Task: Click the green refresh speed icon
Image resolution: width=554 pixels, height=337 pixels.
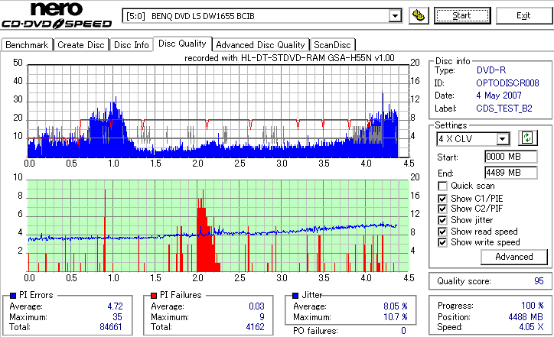Action: 527,138
